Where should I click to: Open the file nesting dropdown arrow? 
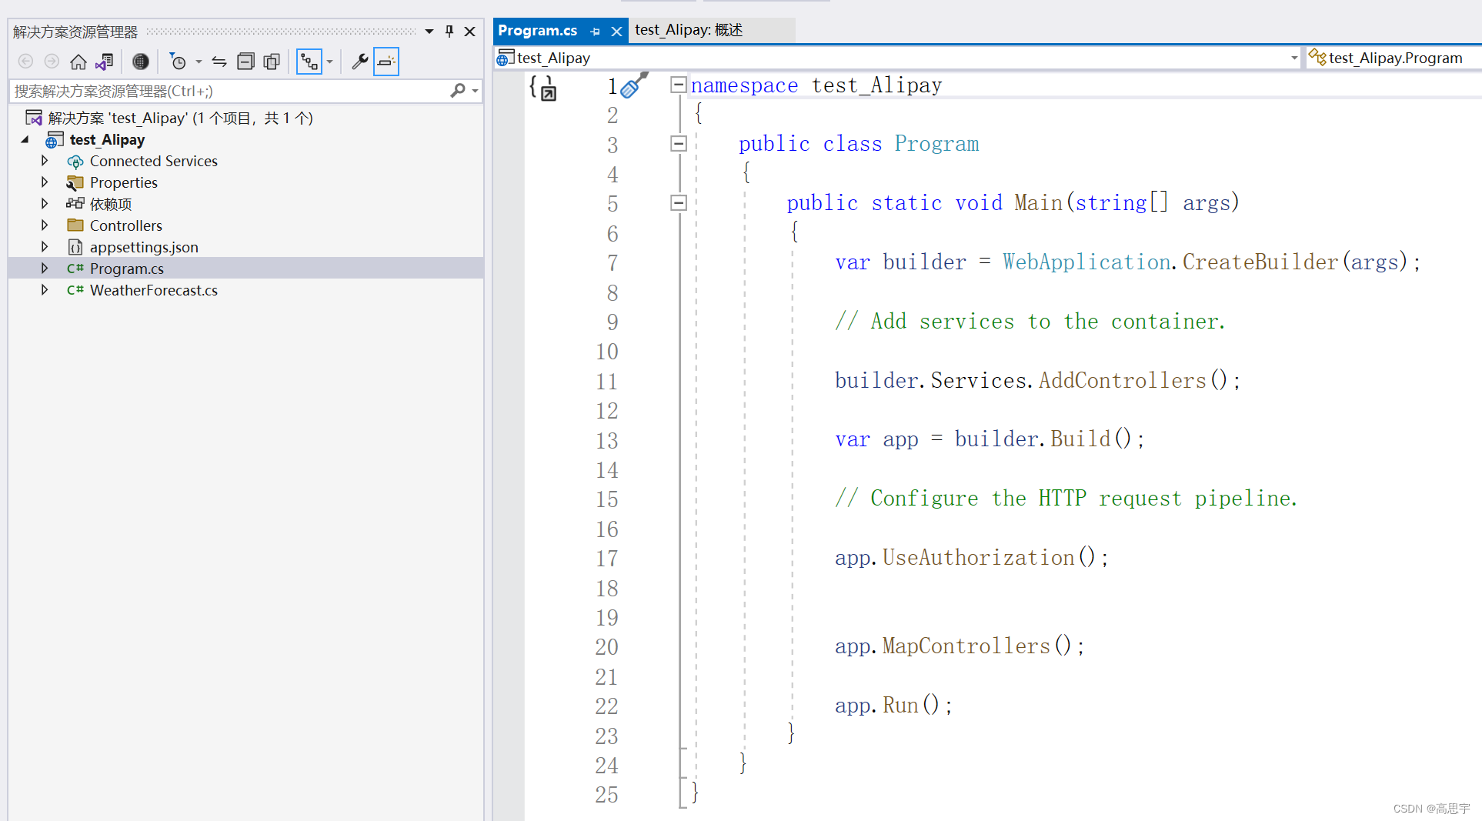click(x=329, y=62)
